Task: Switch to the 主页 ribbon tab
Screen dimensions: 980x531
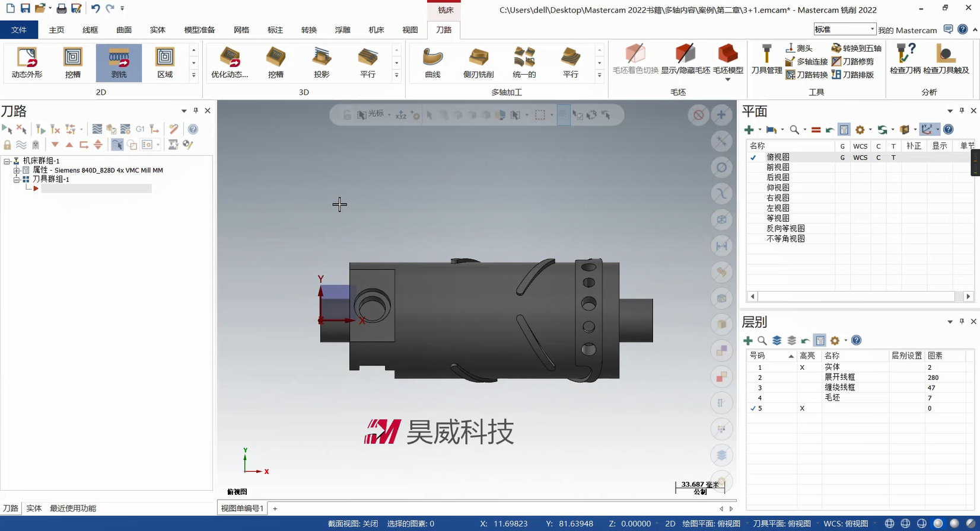Action: tap(56, 30)
